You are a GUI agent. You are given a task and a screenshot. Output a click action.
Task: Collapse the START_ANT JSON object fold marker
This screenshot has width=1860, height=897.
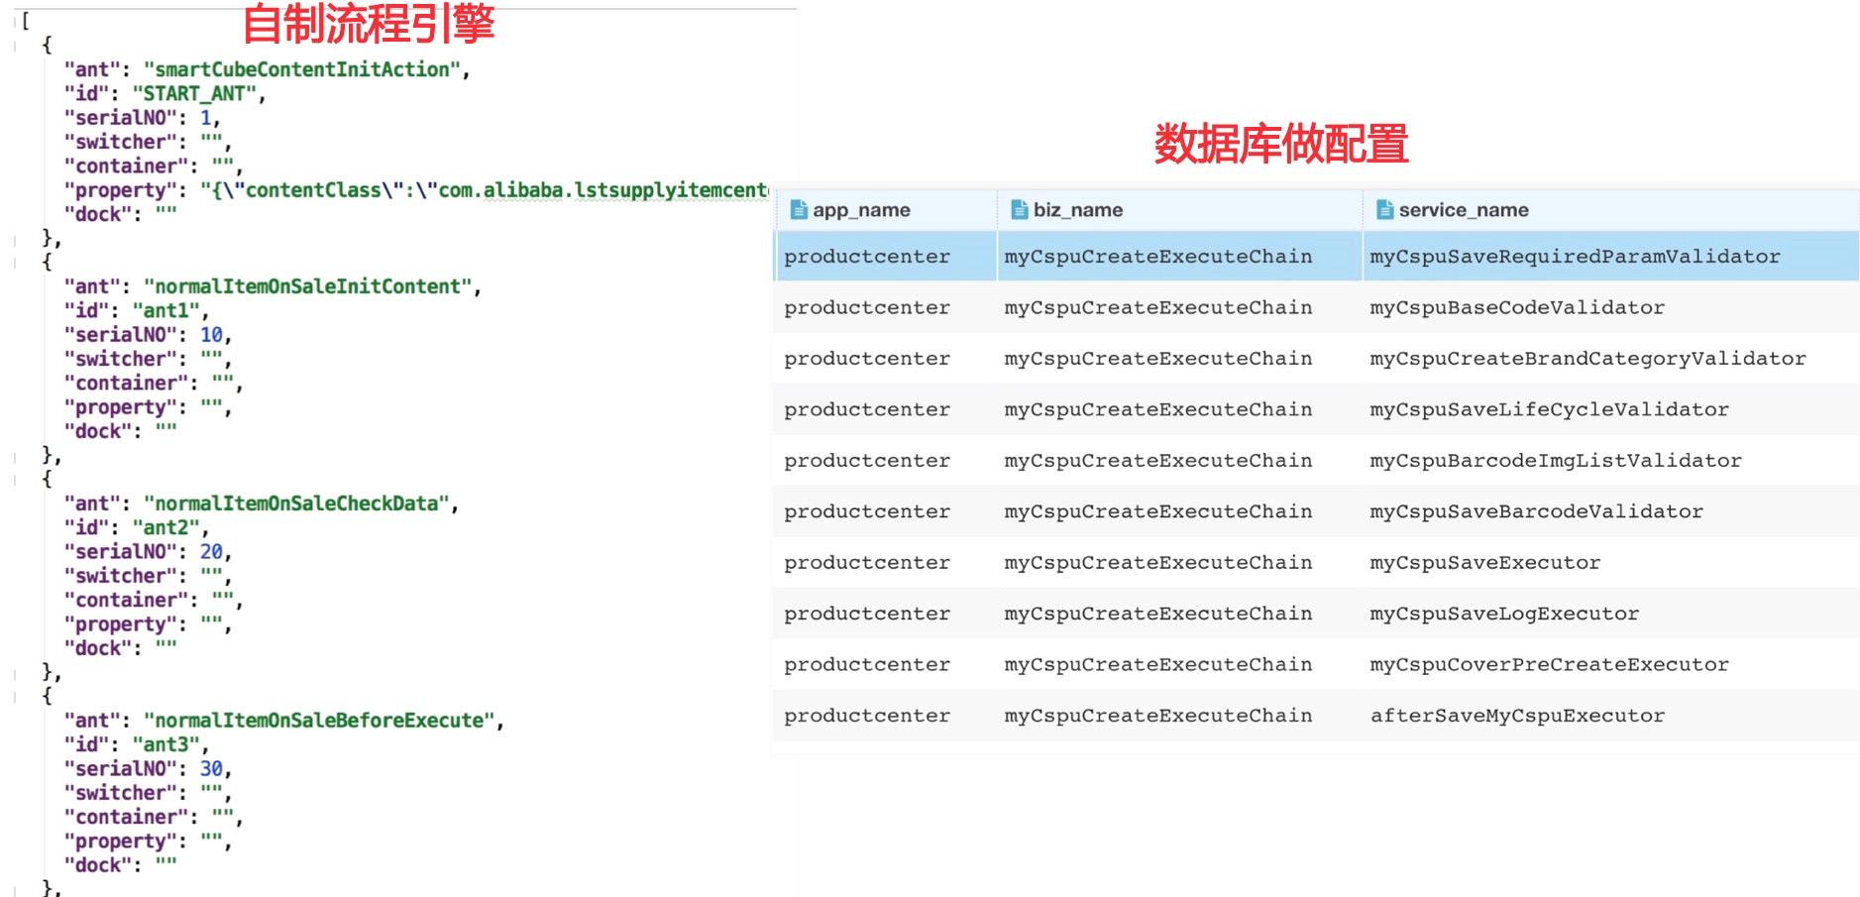click(x=13, y=44)
